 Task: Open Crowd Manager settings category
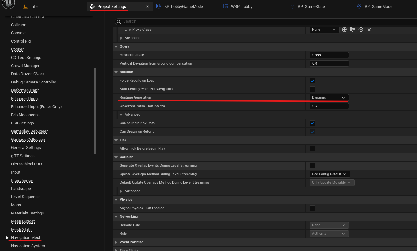(25, 66)
